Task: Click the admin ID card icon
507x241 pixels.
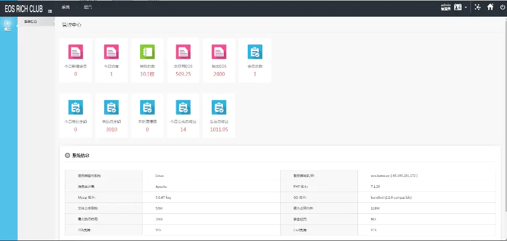Action: (x=458, y=7)
